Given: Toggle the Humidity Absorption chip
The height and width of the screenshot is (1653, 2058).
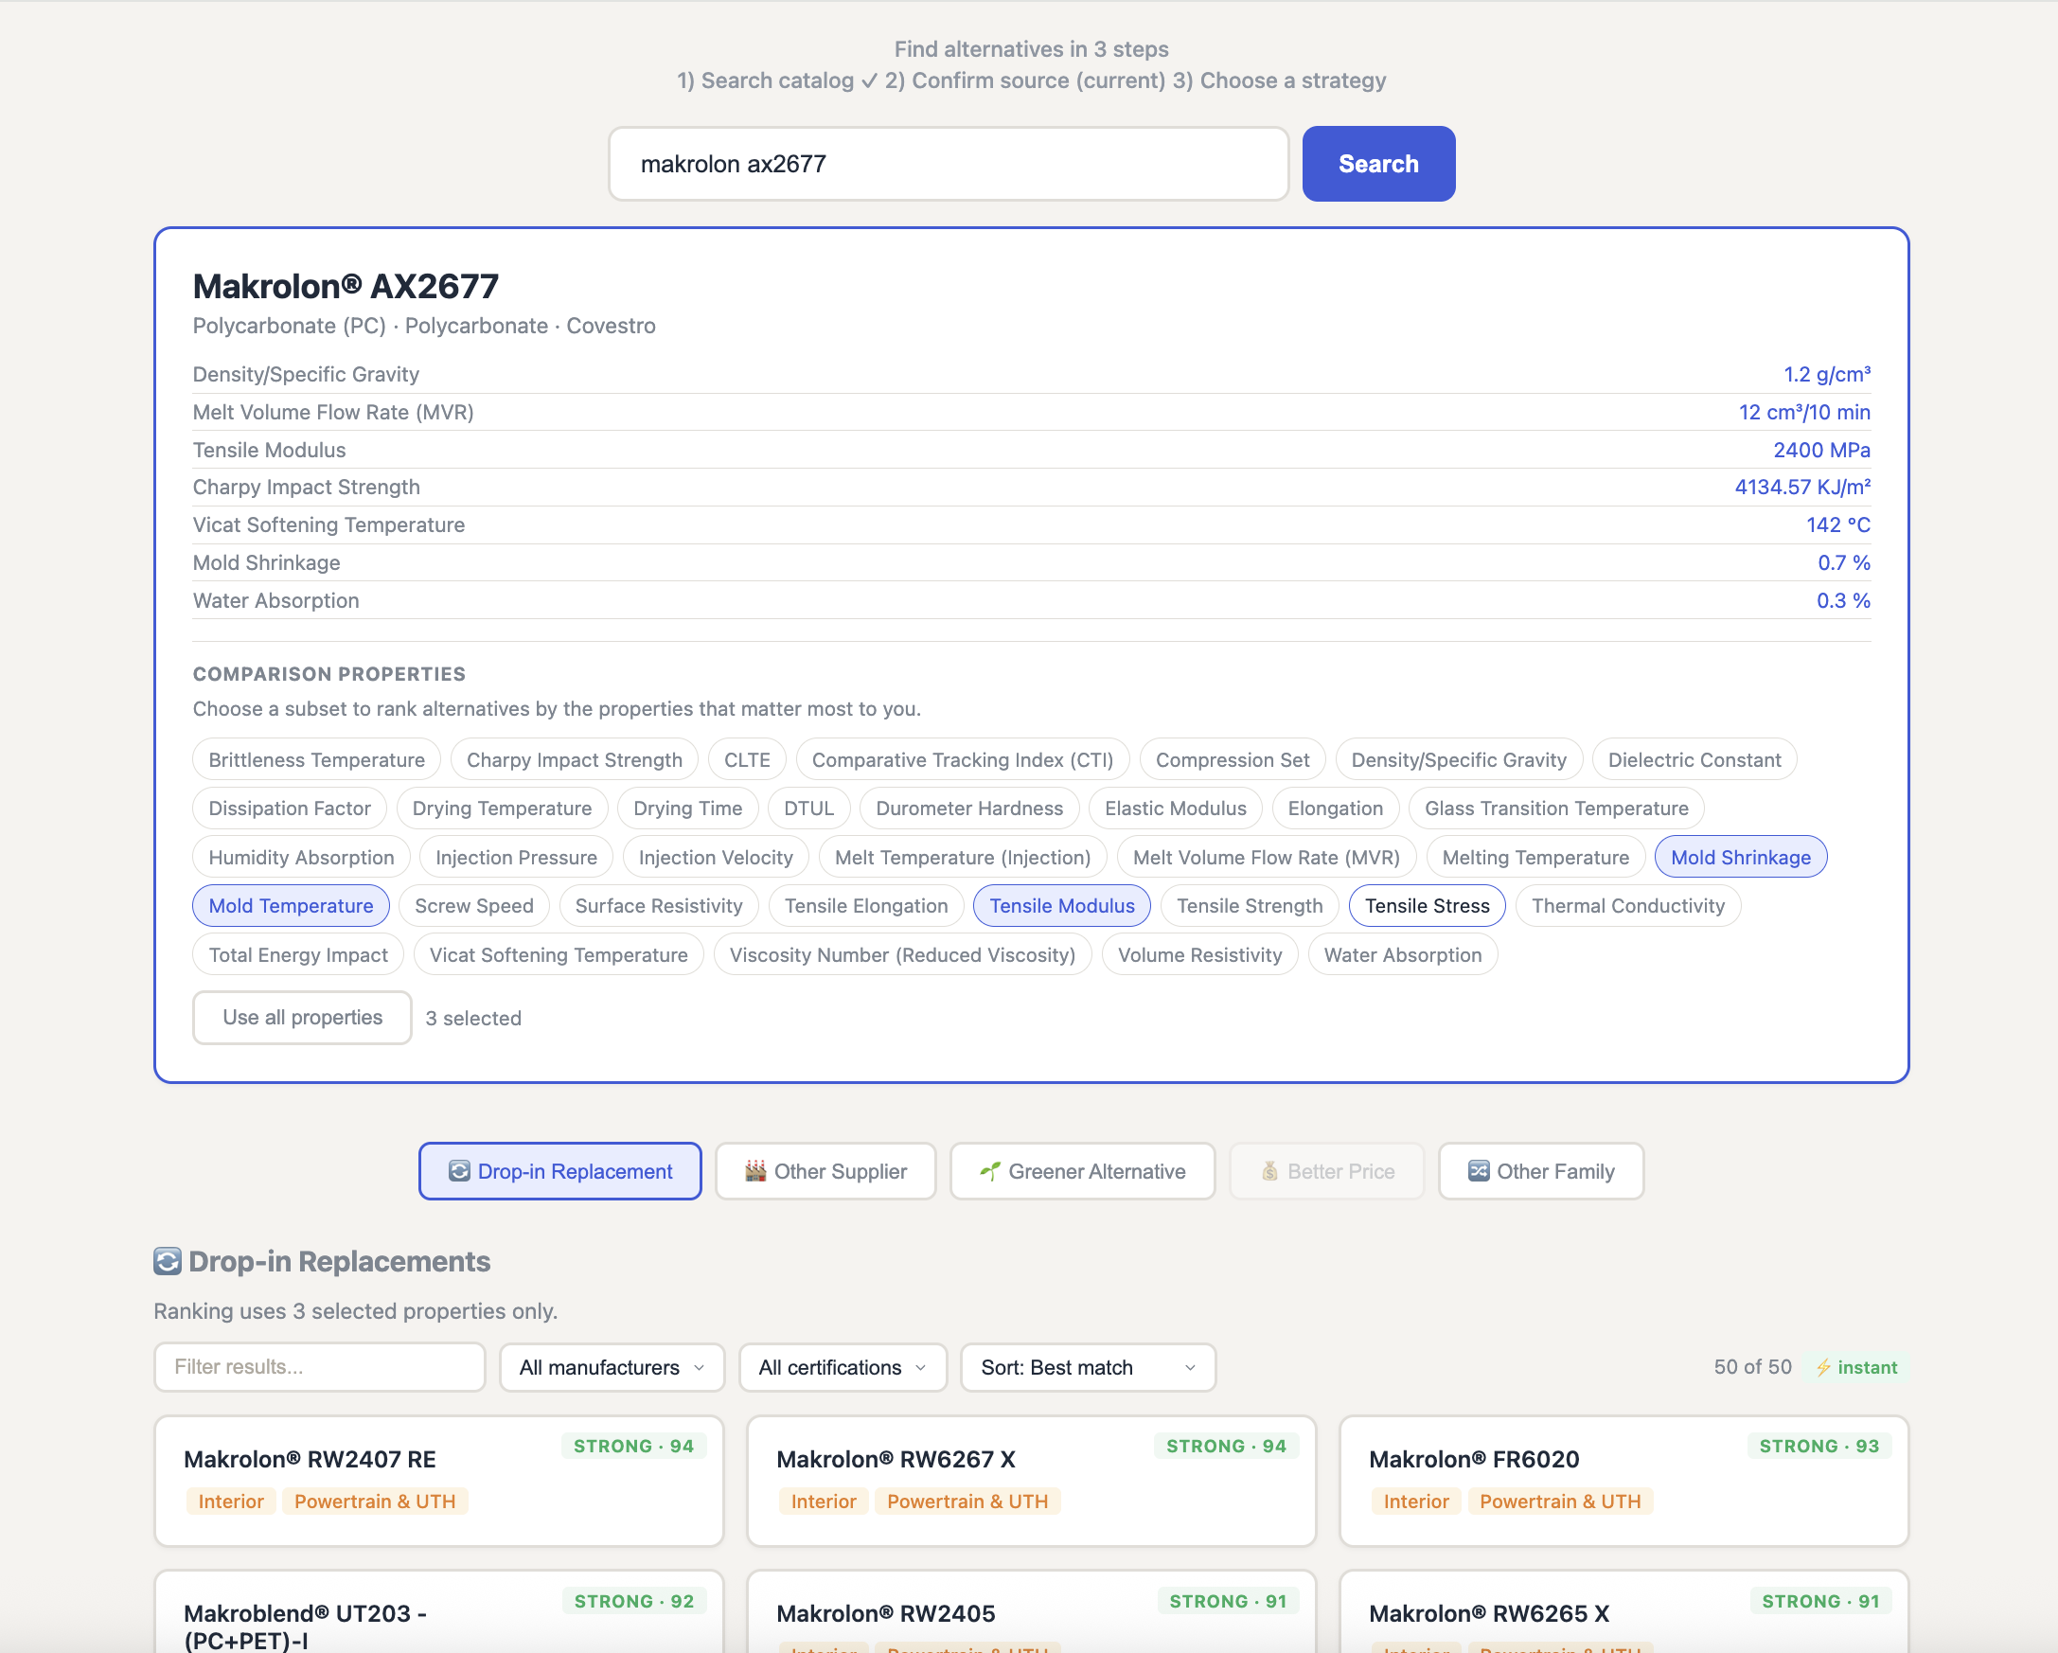Looking at the screenshot, I should tap(301, 857).
